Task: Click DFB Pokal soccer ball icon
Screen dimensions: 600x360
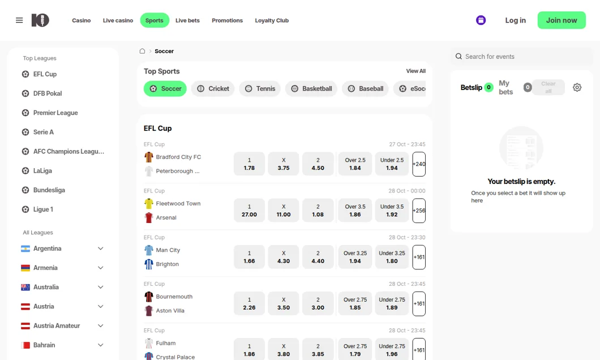Action: (25, 93)
